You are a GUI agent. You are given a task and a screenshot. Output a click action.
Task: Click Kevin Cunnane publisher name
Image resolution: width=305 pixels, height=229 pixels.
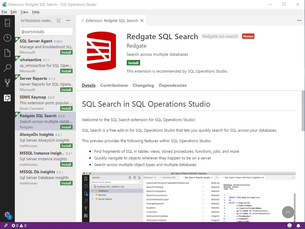click(31, 108)
